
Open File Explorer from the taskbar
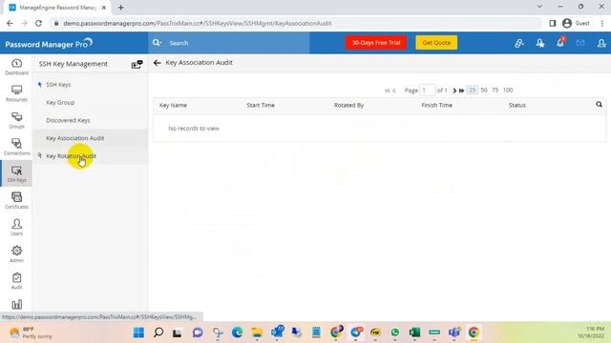coord(257,333)
